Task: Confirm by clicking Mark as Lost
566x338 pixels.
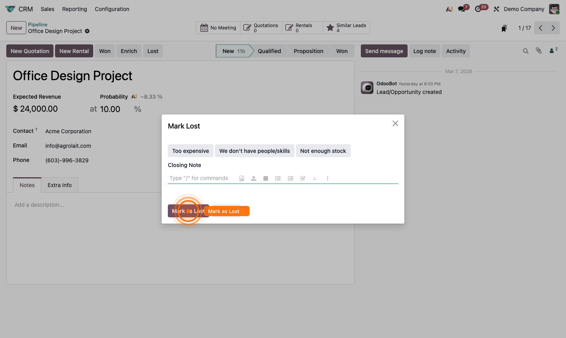Action: tap(188, 211)
